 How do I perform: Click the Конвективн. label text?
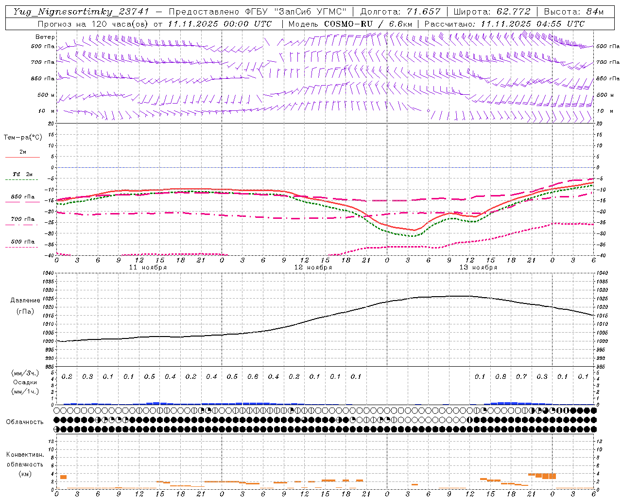(25, 455)
